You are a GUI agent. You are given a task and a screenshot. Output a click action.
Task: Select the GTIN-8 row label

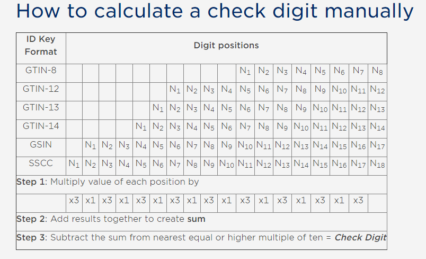[41, 70]
